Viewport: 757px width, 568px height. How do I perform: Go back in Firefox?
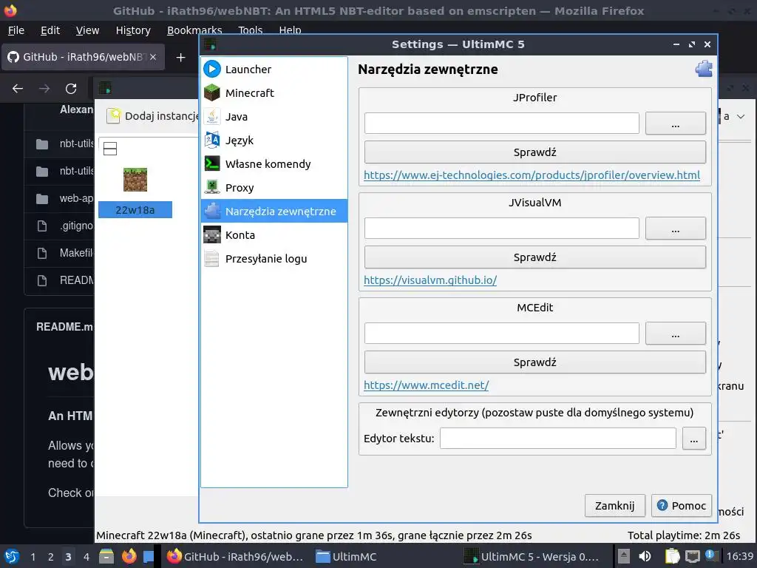click(x=18, y=89)
